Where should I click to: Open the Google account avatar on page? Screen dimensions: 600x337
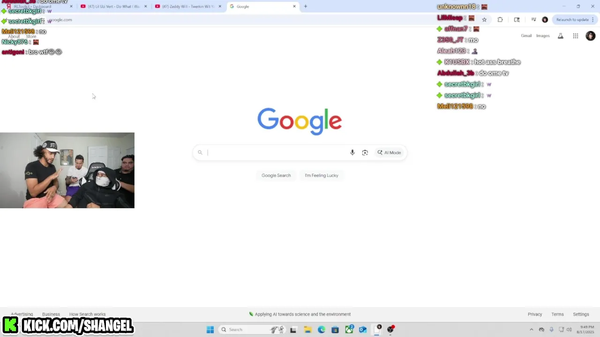[590, 36]
